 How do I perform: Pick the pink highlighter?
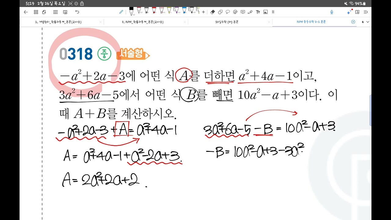point(162,11)
